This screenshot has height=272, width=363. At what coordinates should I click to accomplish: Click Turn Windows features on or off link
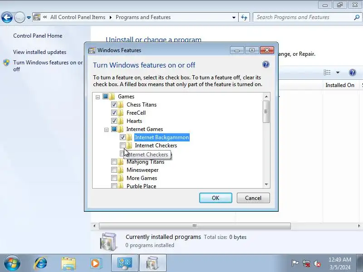(x=48, y=66)
